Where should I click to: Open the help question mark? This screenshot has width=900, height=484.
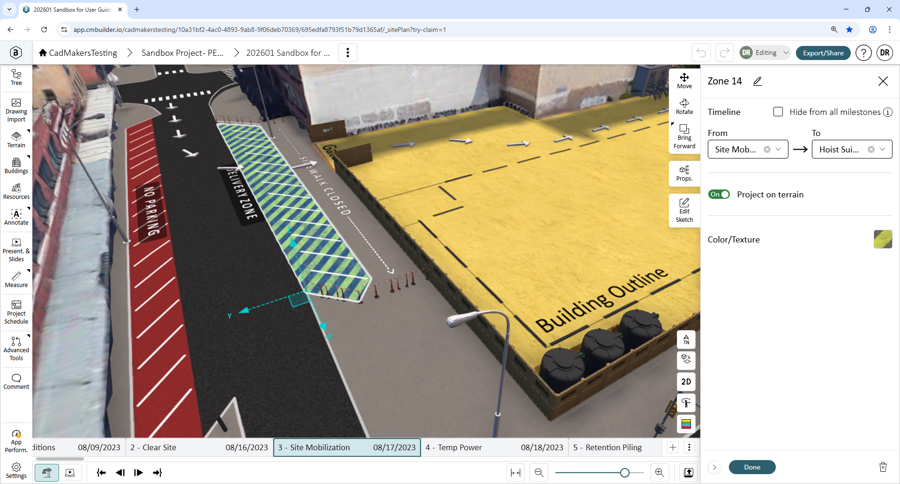point(863,53)
